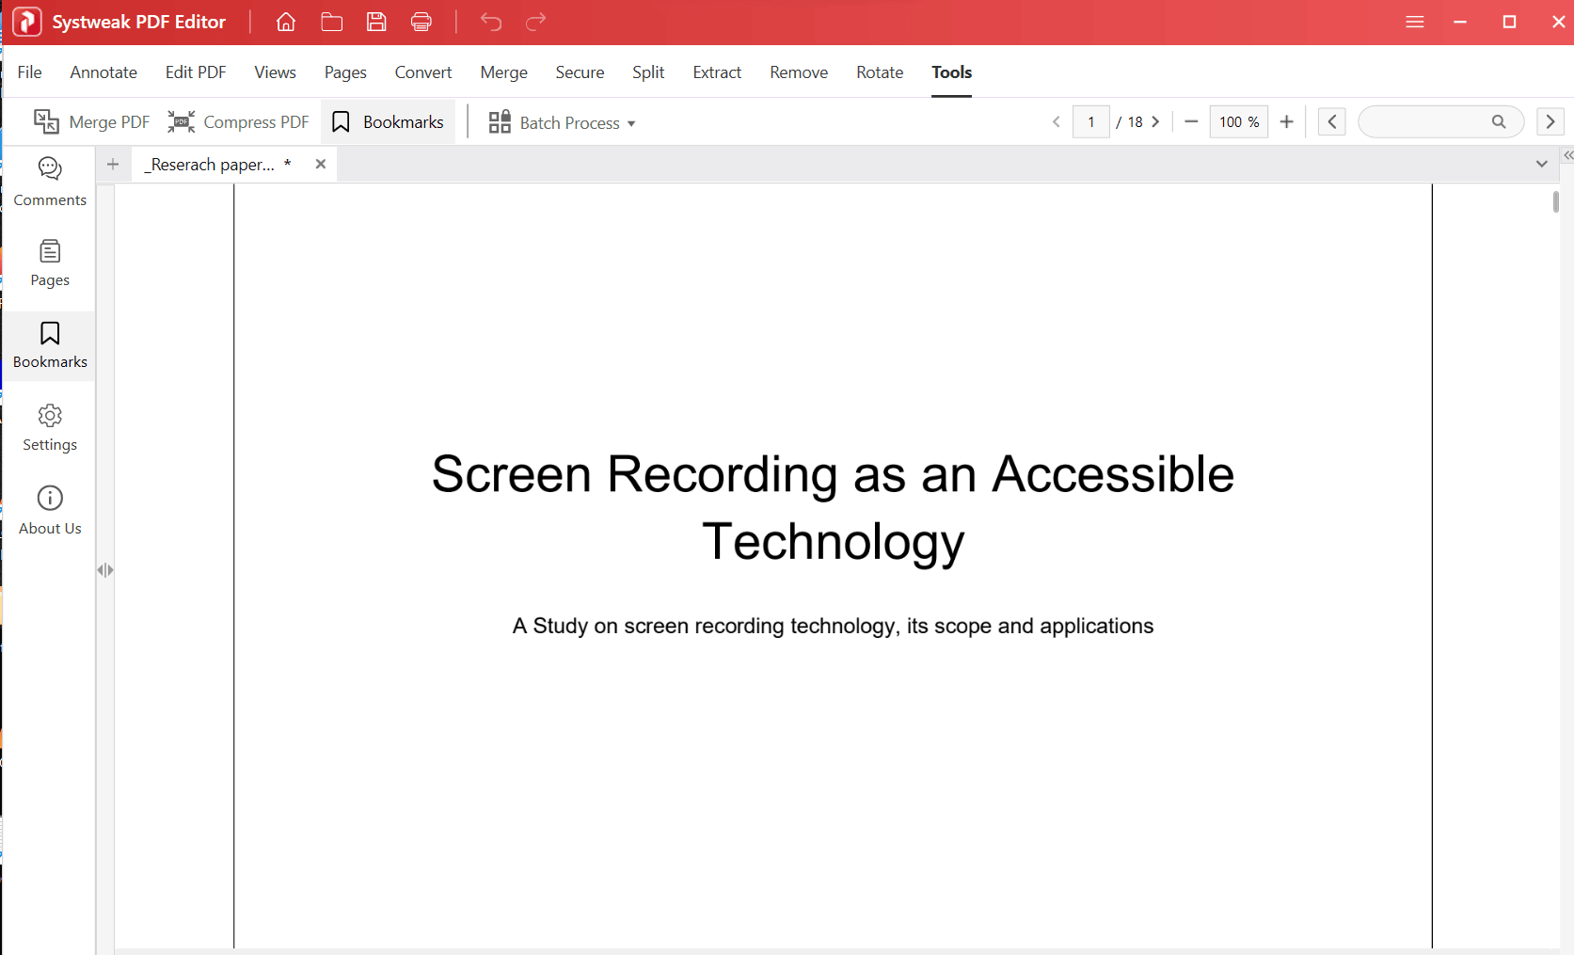This screenshot has width=1574, height=955.
Task: Zoom out using the minus control
Action: coord(1190,121)
